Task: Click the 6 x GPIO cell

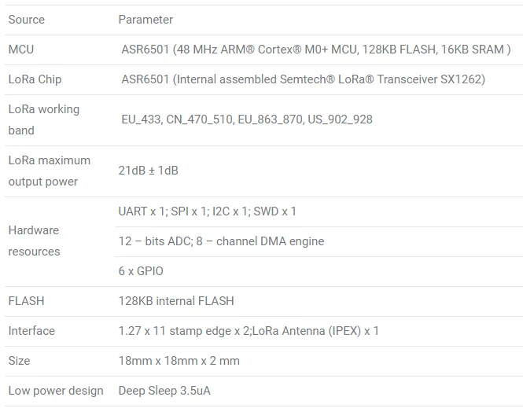Action: [141, 271]
